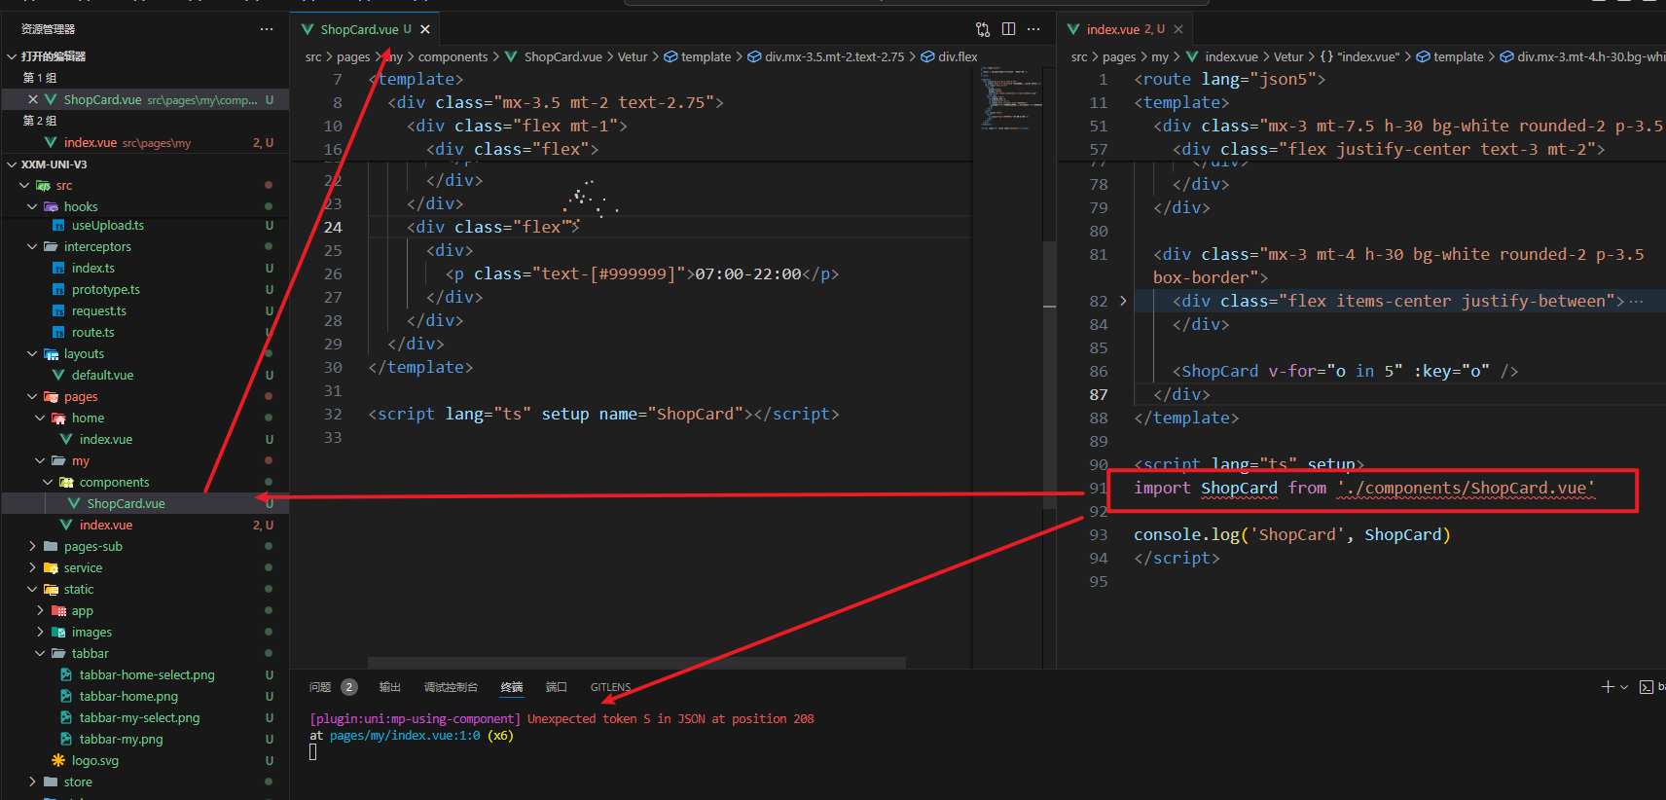The height and width of the screenshot is (800, 1666).
Task: Open explorer panel more actions ellipsis
Action: tap(266, 29)
